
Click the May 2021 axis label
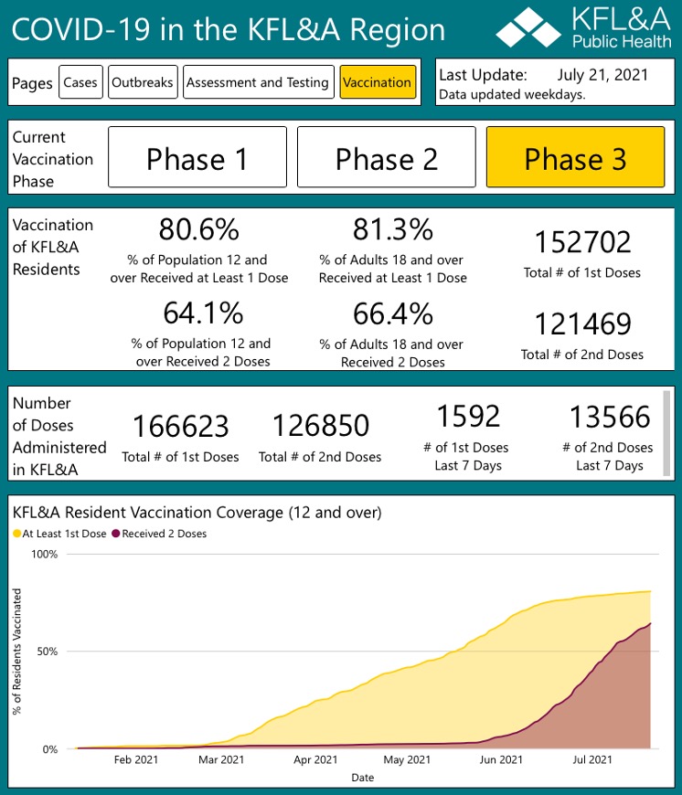click(407, 759)
